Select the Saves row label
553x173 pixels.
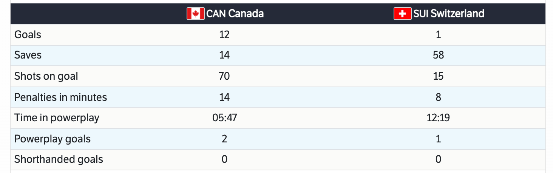coord(28,55)
